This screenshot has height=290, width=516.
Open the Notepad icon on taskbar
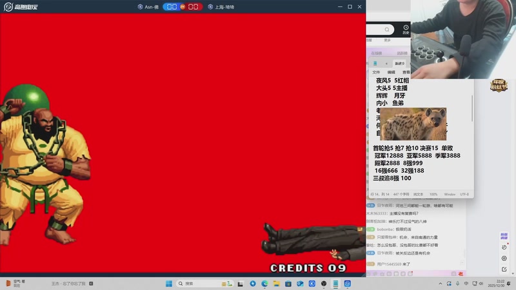coord(335,284)
